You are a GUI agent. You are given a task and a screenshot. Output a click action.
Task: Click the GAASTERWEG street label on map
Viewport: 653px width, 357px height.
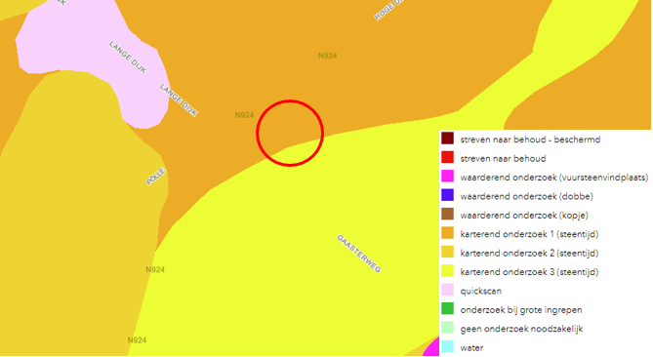click(x=359, y=254)
